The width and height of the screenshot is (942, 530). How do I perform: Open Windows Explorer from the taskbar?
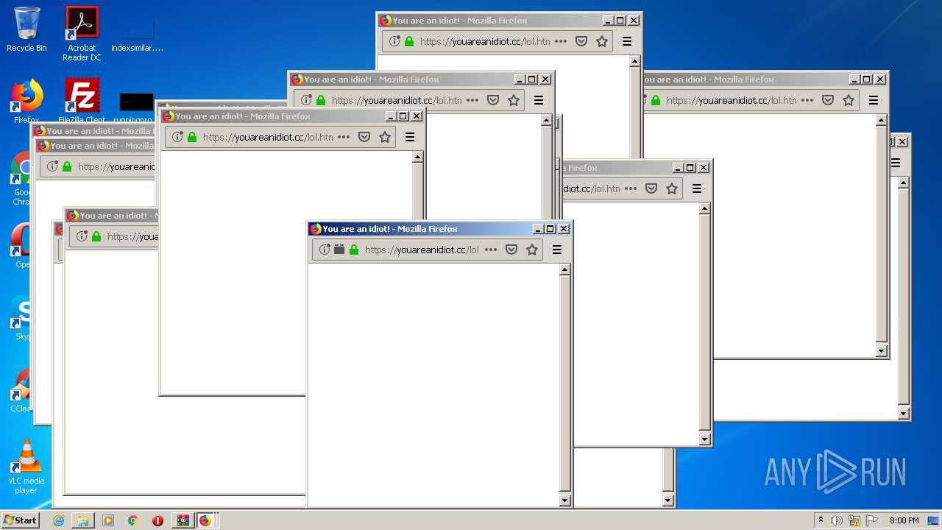tap(83, 520)
